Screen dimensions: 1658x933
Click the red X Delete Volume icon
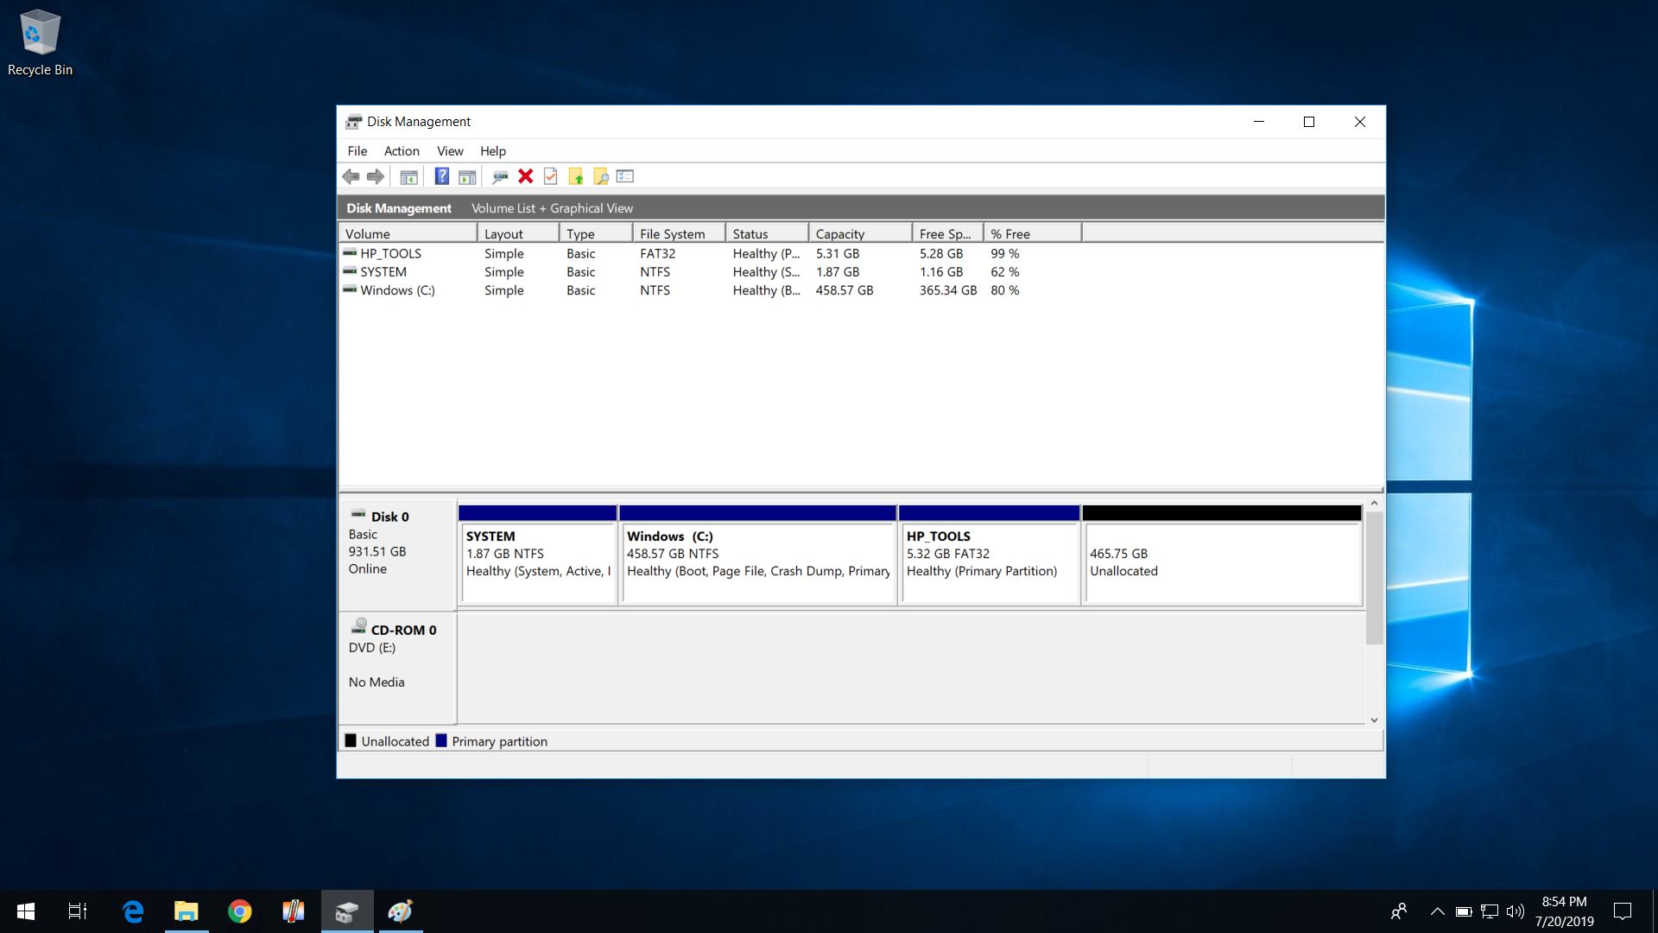525,176
